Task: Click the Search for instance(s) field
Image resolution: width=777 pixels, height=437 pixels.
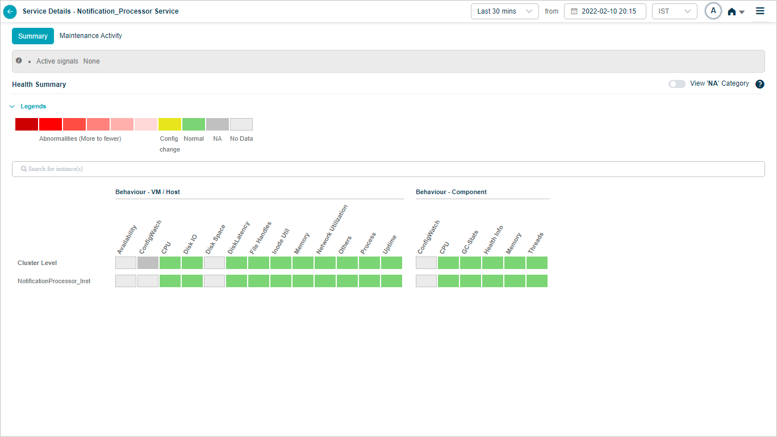Action: click(389, 169)
